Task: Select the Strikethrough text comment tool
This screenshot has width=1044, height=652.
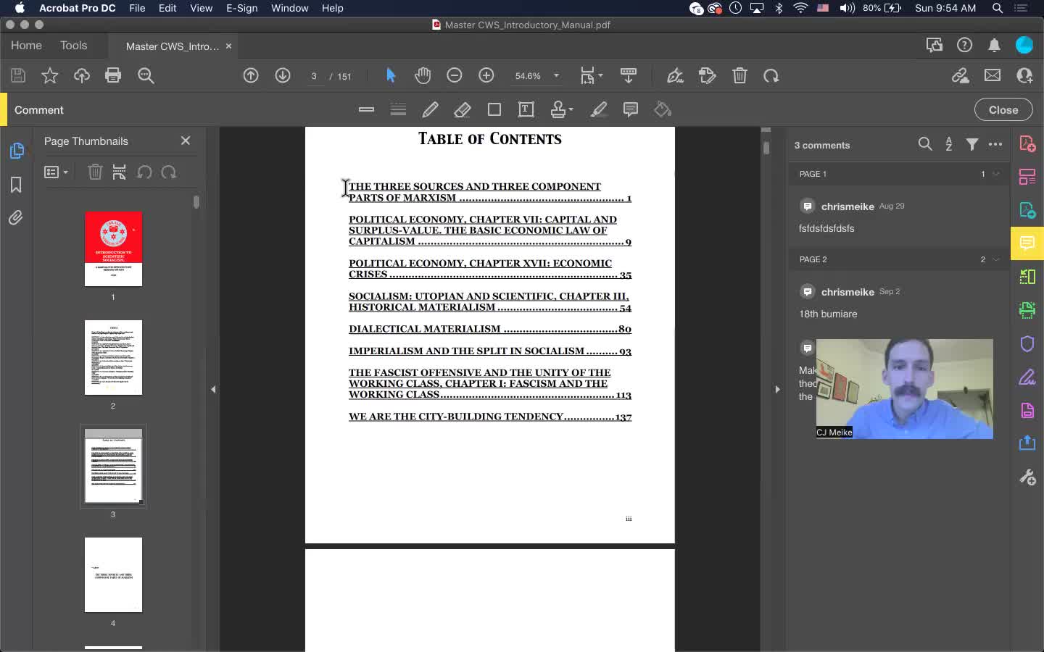Action: click(366, 109)
